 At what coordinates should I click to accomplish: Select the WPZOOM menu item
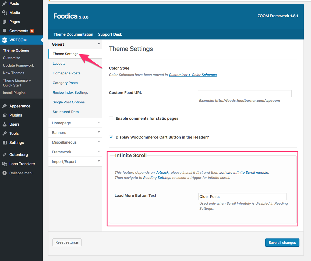(22, 40)
